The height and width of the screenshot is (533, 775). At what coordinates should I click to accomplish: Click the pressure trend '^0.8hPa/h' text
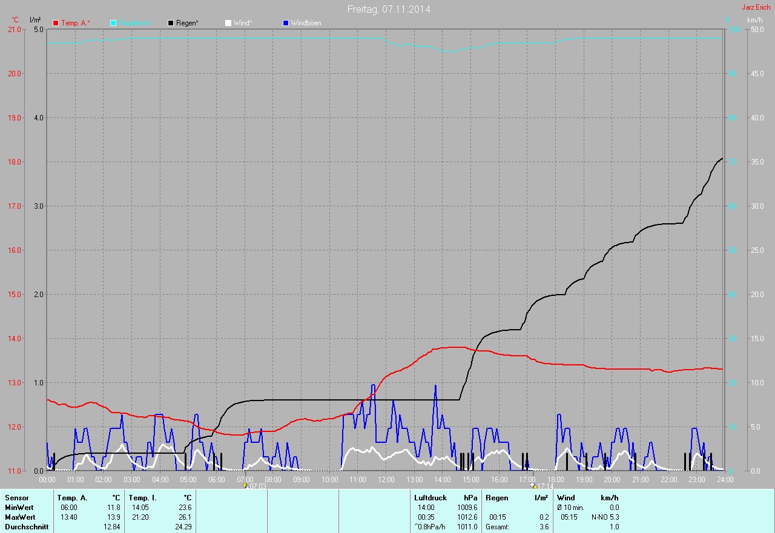(429, 527)
